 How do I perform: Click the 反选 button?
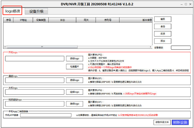pyautogui.click(x=163, y=34)
